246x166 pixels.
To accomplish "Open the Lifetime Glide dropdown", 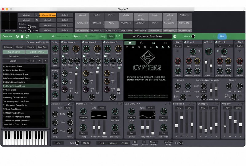I will coord(169,142).
